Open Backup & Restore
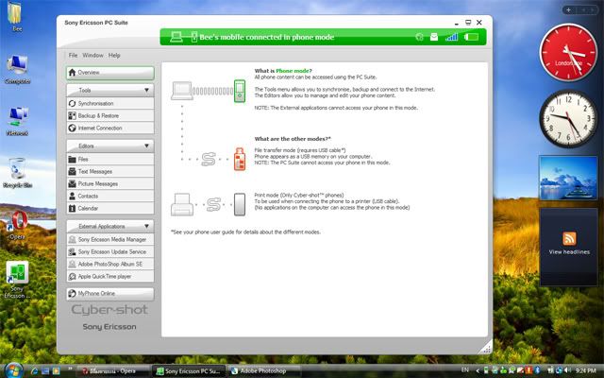This screenshot has width=604, height=378. tap(110, 115)
